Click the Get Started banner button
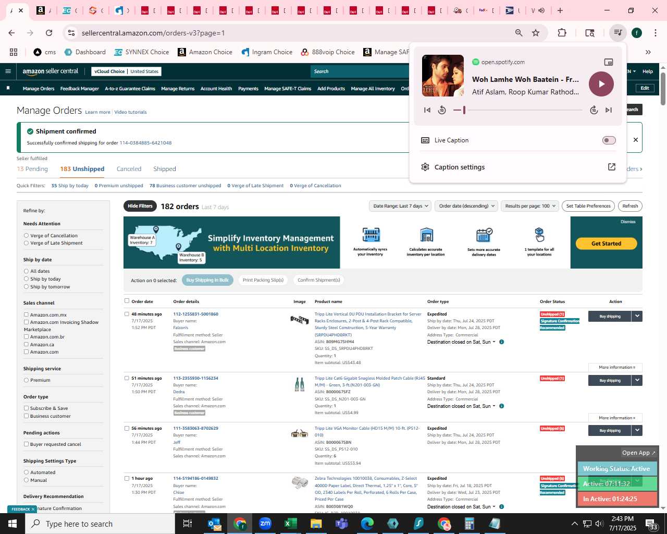Screen dimensions: 667x534 [x=607, y=244]
